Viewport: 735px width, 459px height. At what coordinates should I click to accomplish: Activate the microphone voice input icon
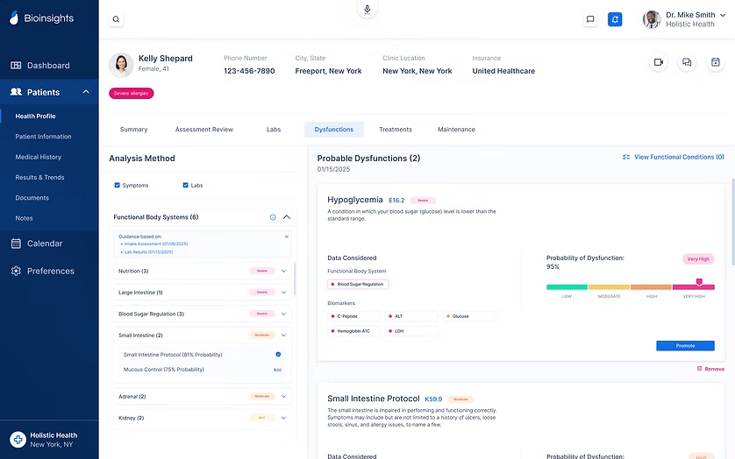point(367,10)
